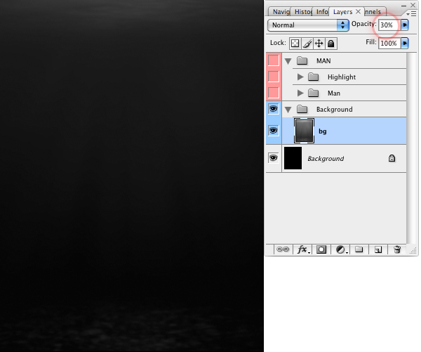Open the Fill slider arrow
The image size is (421, 352).
tap(405, 43)
